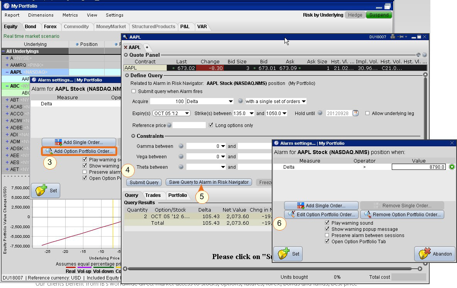The height and width of the screenshot is (288, 457).
Task: Expand the AAMRQ underlying row
Action: (7, 65)
